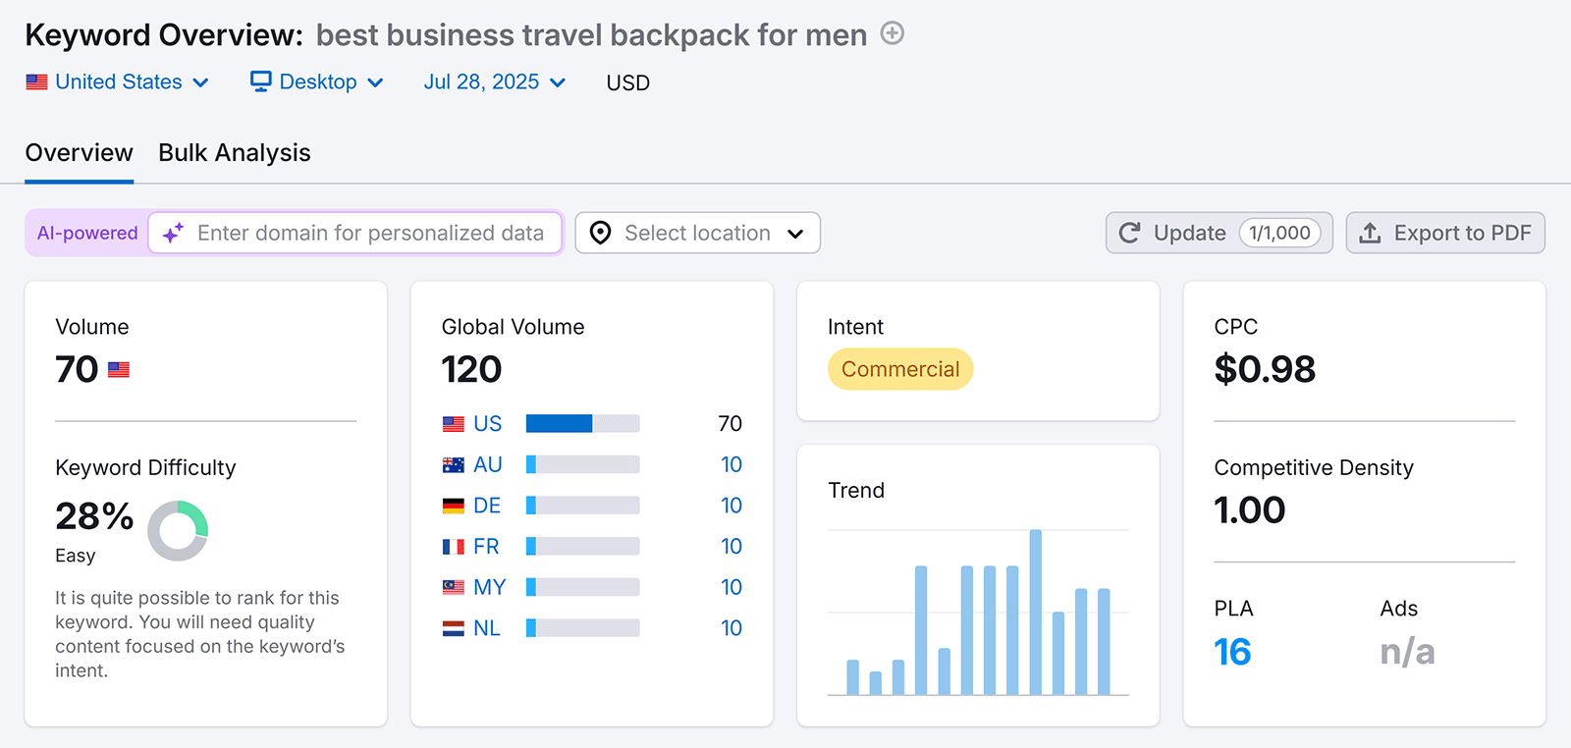Screen dimensions: 1571x748
Task: Click the tallest bar in Trend chart
Action: click(x=1035, y=612)
